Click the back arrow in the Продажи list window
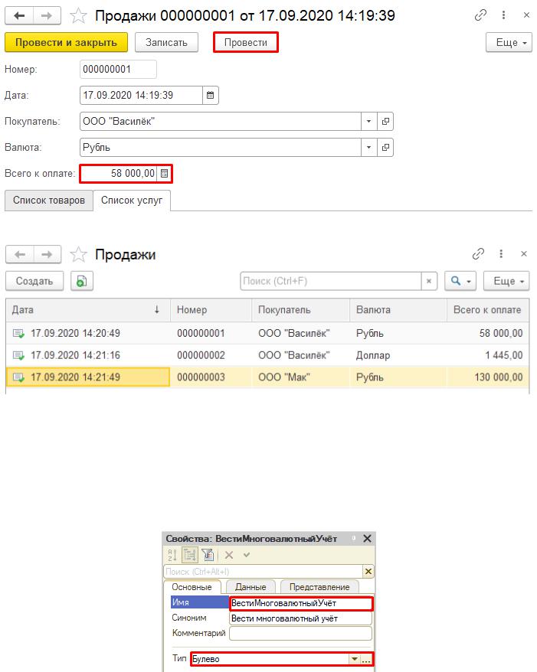The image size is (537, 672). (x=21, y=255)
